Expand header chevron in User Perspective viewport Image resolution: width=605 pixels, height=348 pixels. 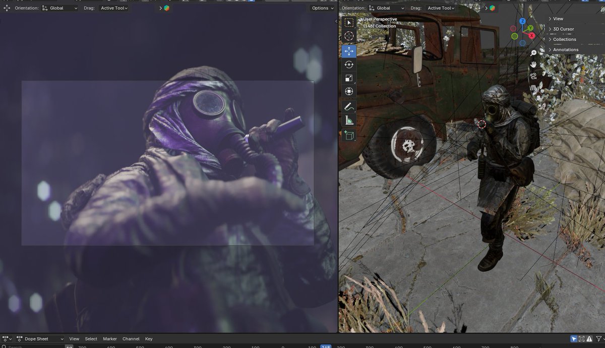(487, 8)
